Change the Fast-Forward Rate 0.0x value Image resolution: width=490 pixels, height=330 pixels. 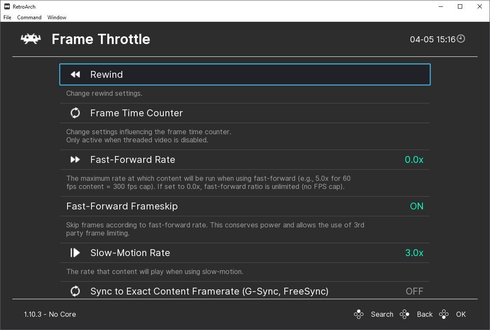[414, 159]
